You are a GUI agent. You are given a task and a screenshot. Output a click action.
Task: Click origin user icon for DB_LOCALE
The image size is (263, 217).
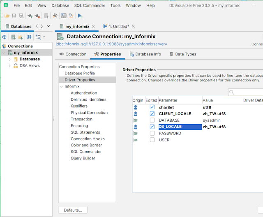(x=136, y=127)
